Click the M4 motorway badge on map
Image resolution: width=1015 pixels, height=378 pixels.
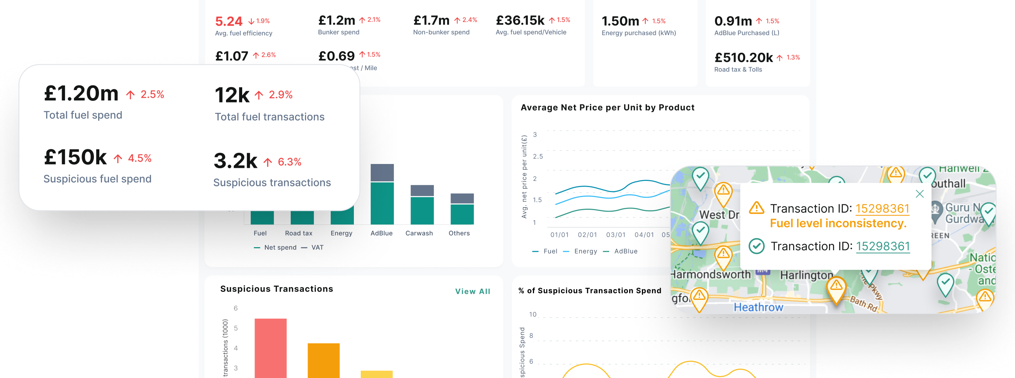[x=762, y=271]
